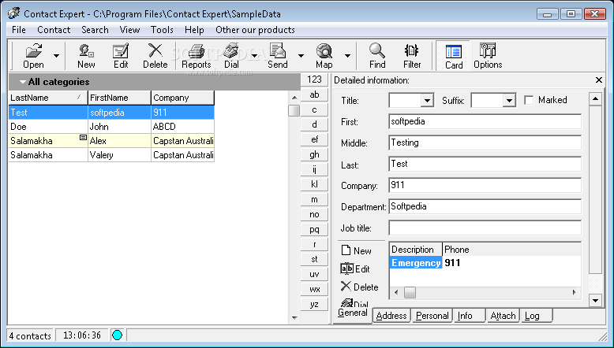Click the 4 contacts status bar entry
This screenshot has width=614, height=348.
click(30, 335)
